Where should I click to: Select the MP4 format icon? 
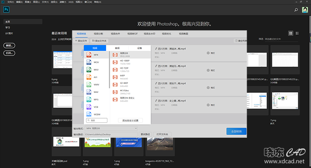(89, 55)
